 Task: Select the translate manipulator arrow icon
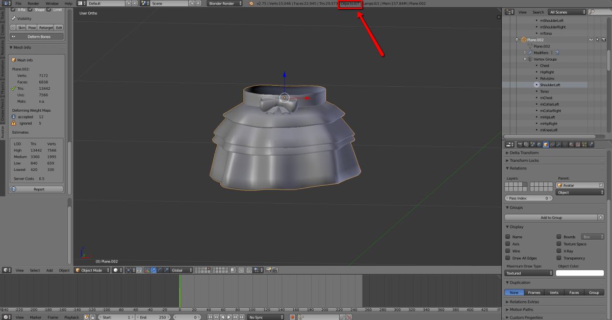[153, 270]
